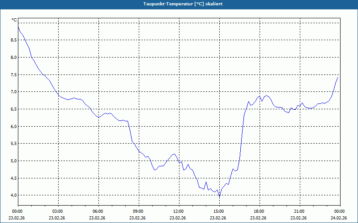Click the 5,5 y-axis label
This screenshot has width=358, height=223.
(x=14, y=144)
